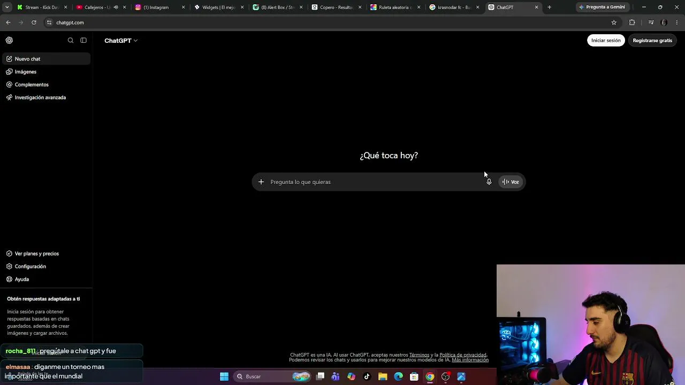685x385 pixels.
Task: Start voice mode with Voz button
Action: pos(511,182)
